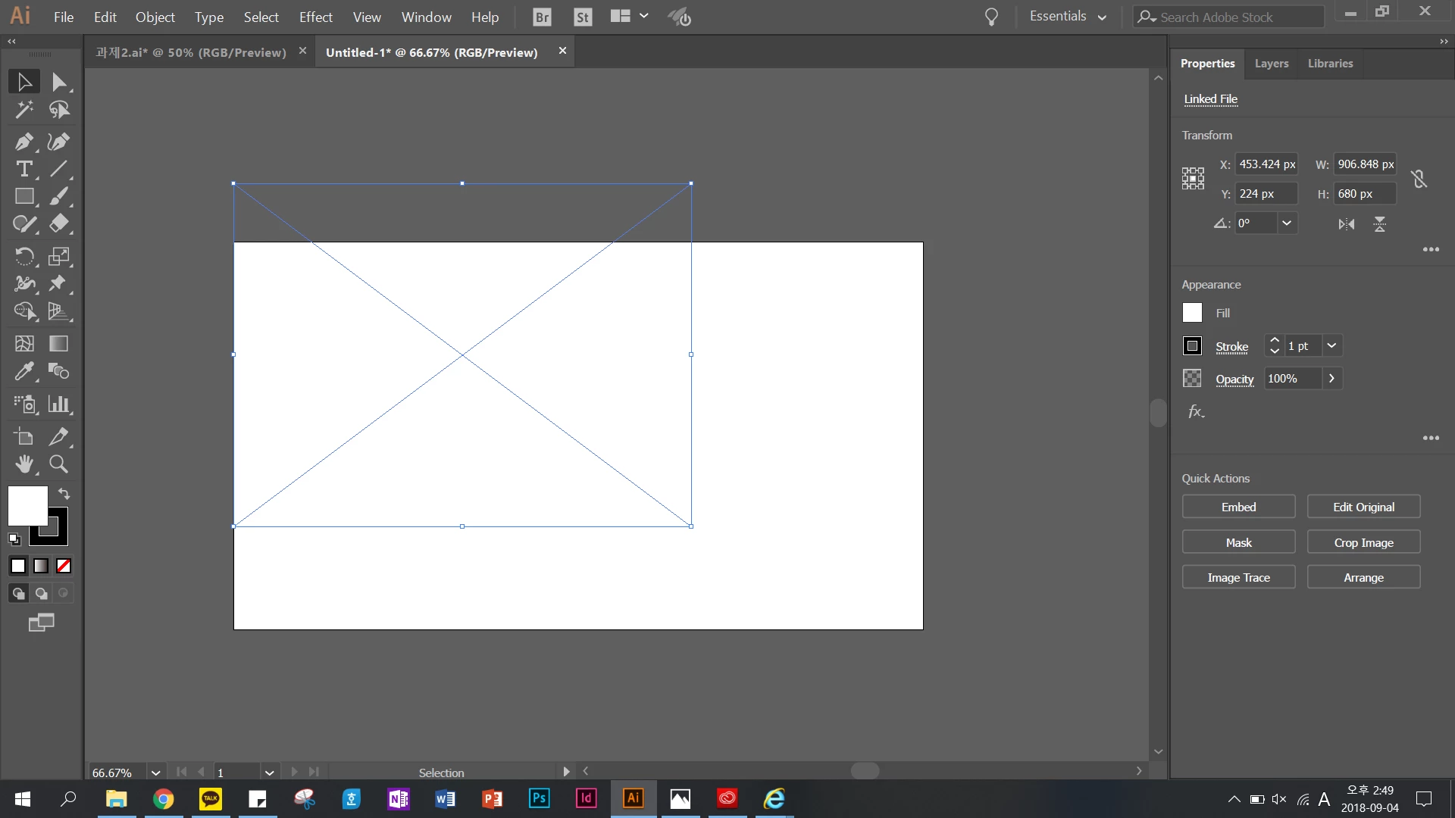Choose the Hand tool
The width and height of the screenshot is (1455, 818).
tap(23, 464)
